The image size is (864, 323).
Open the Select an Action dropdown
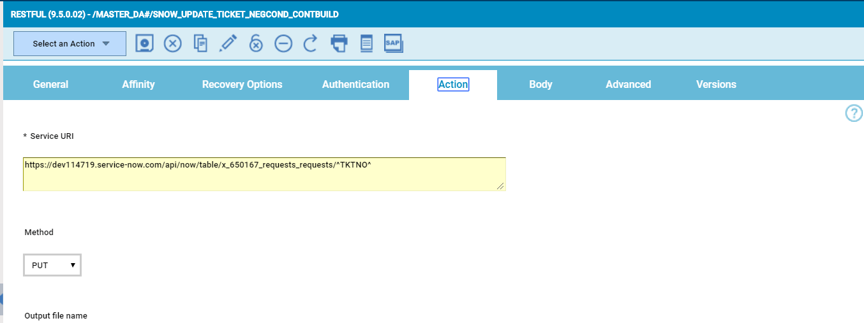70,44
